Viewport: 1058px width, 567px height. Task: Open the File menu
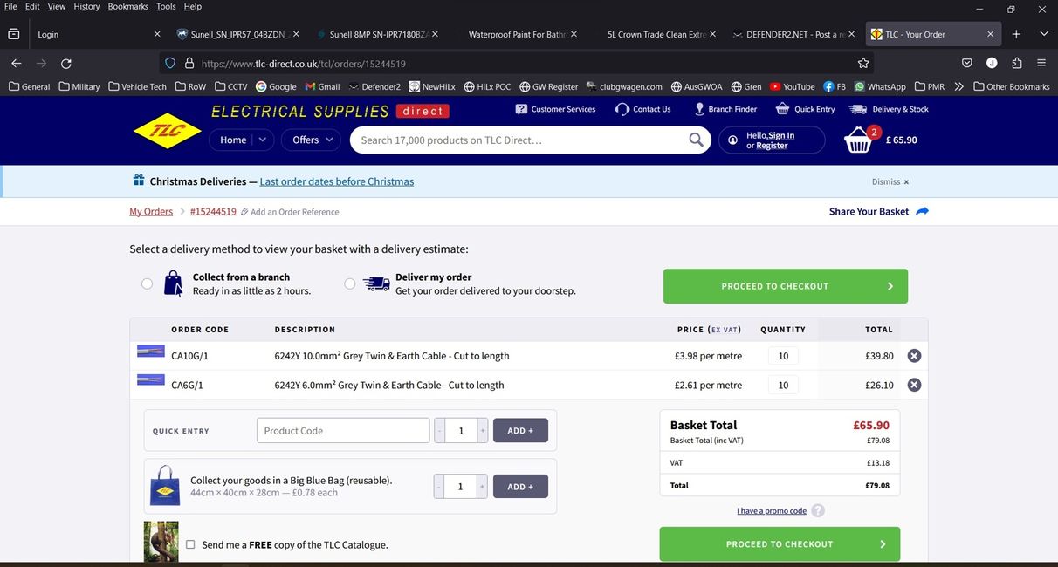pyautogui.click(x=10, y=6)
